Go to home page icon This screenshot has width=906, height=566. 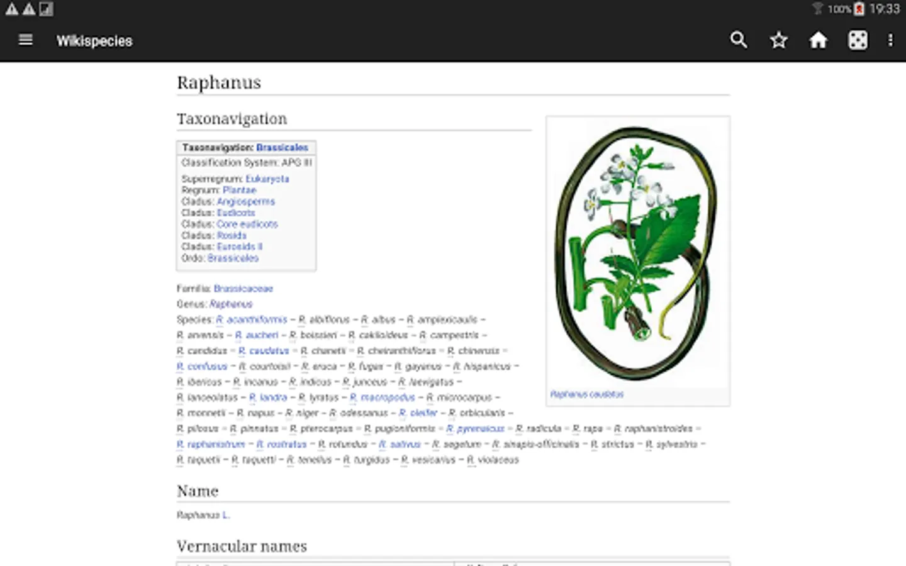point(818,40)
